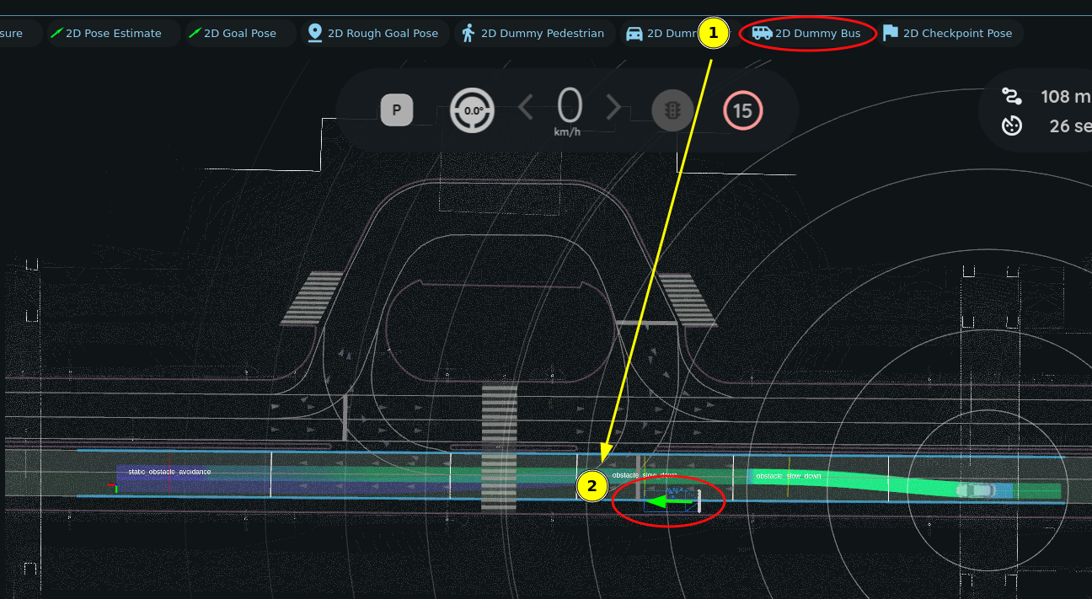
Task: Select the 2D Dummy Pedestrian tool
Action: click(x=533, y=34)
